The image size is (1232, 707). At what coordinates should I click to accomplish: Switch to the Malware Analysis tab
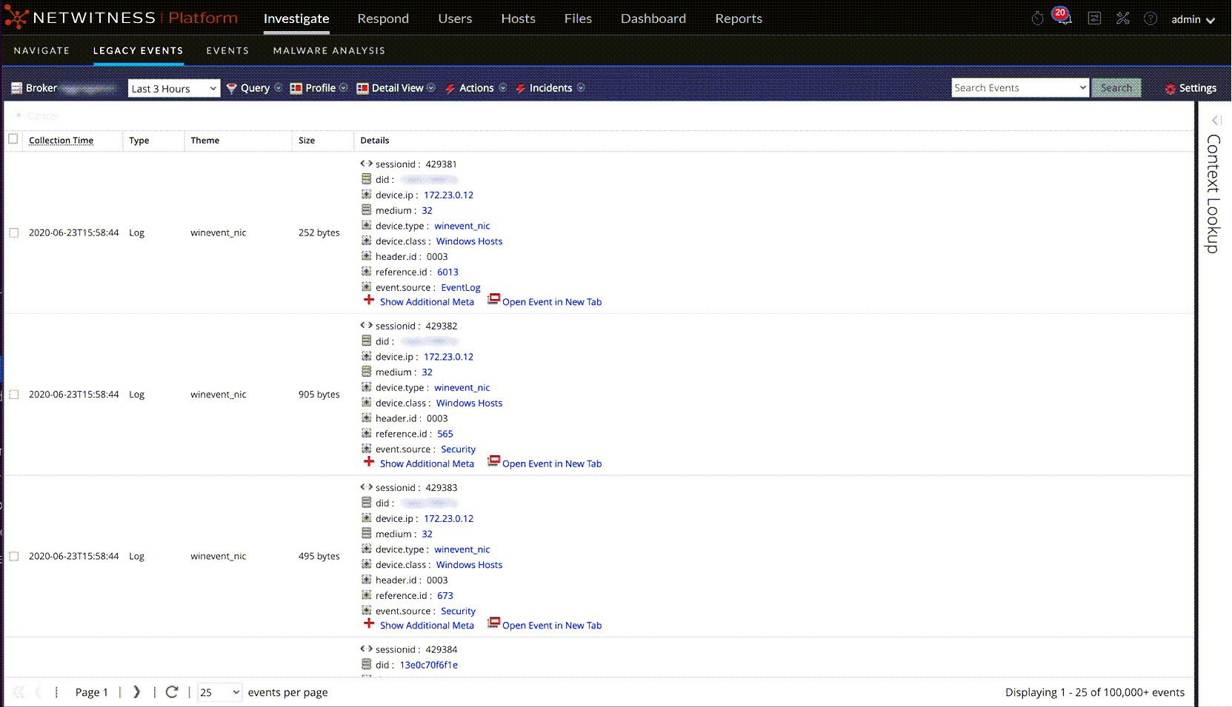(x=329, y=50)
